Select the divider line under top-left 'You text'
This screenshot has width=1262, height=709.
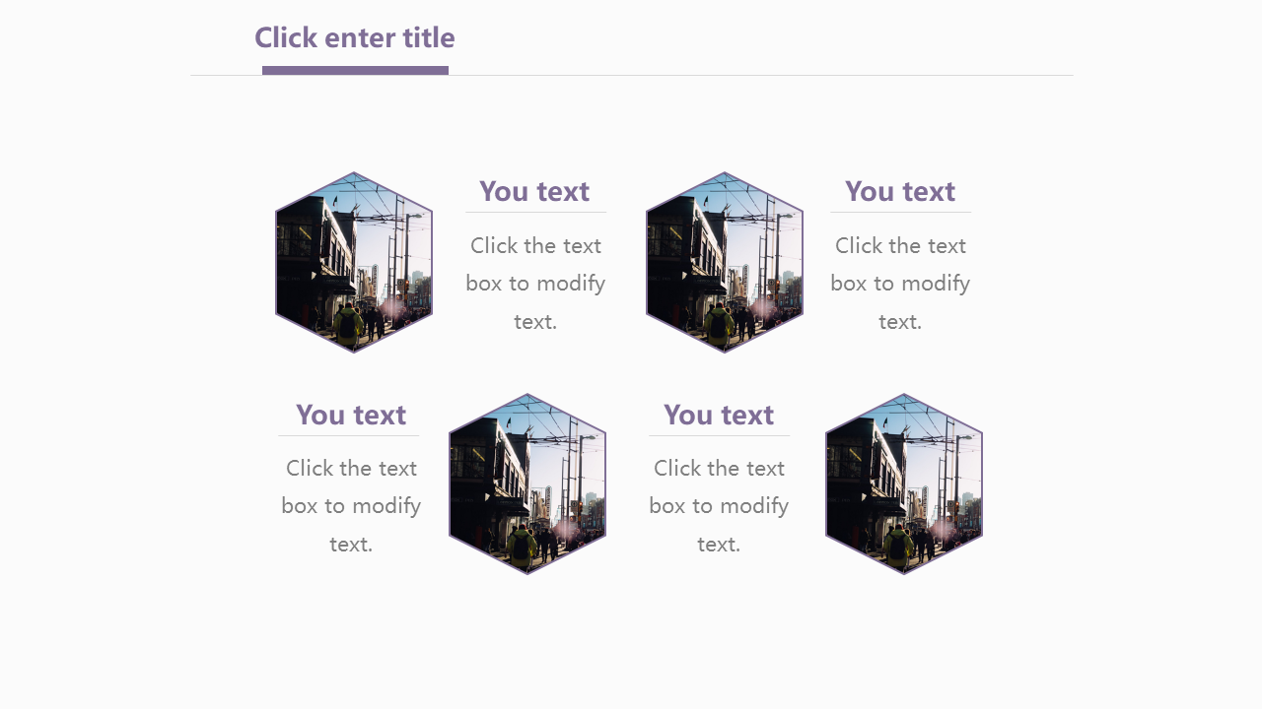click(535, 212)
